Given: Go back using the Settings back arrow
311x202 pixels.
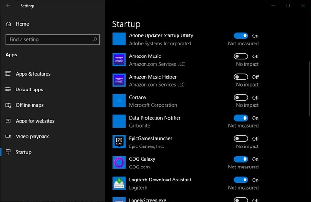Looking at the screenshot, I should click(x=8, y=6).
